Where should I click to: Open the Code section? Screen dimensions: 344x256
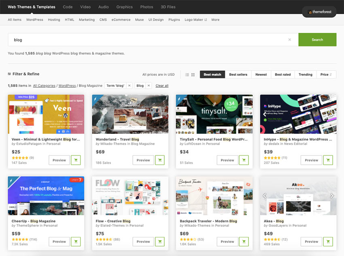click(68, 7)
